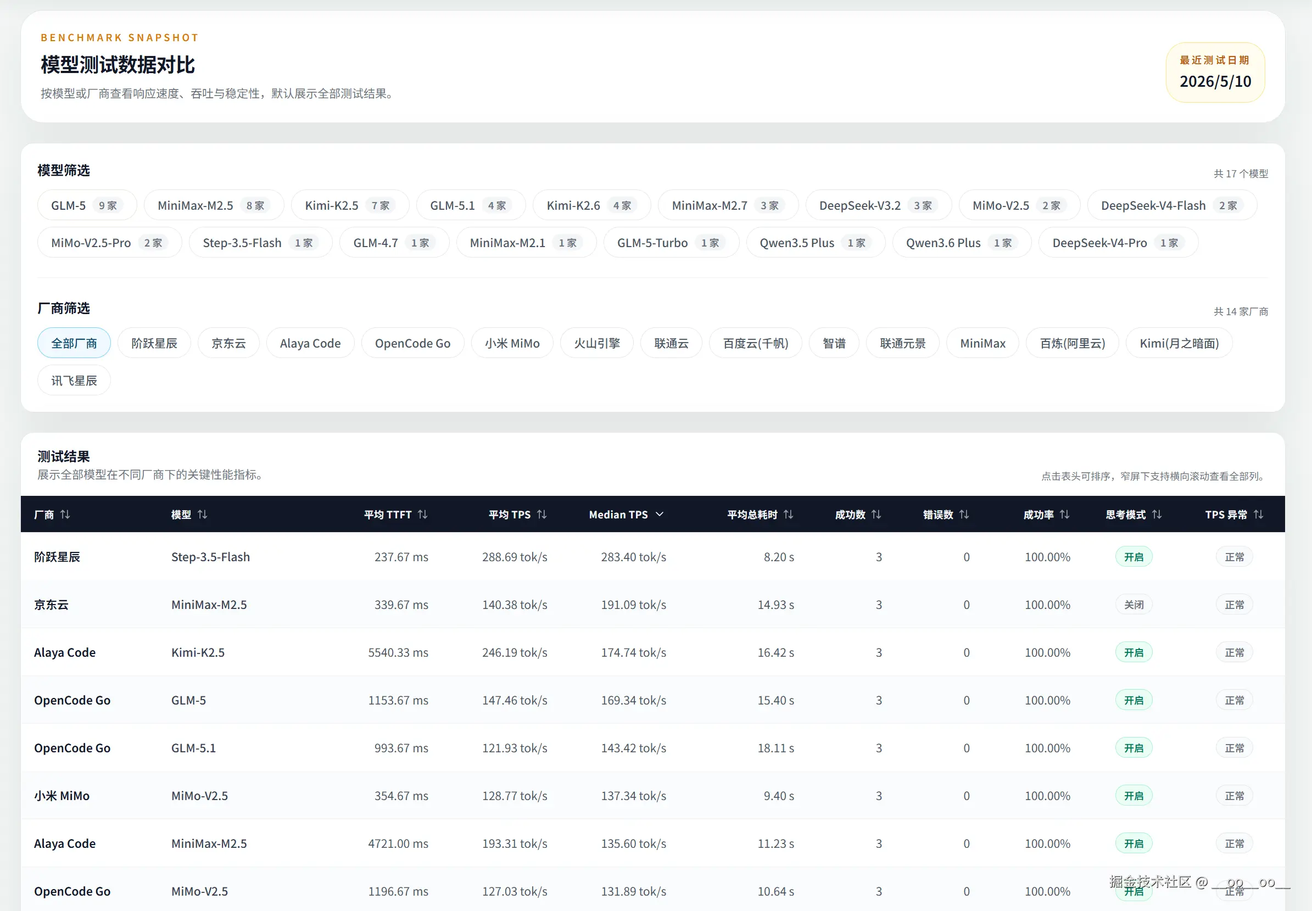Click the Step-3.5-Flash model cell in the table
This screenshot has height=911, width=1312.
click(210, 556)
